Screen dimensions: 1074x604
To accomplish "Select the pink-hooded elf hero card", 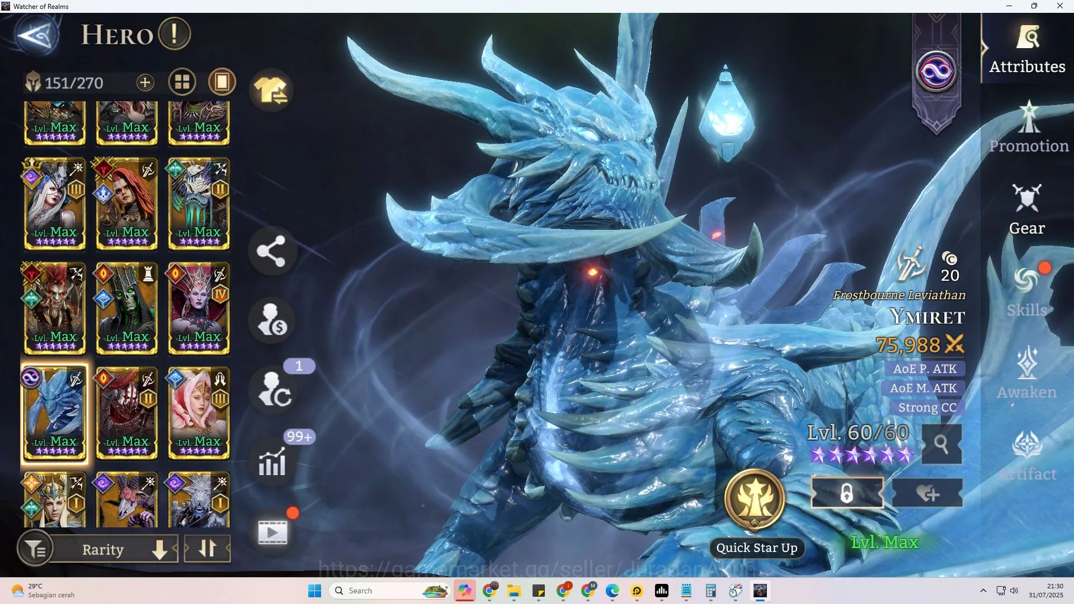I will (x=199, y=414).
